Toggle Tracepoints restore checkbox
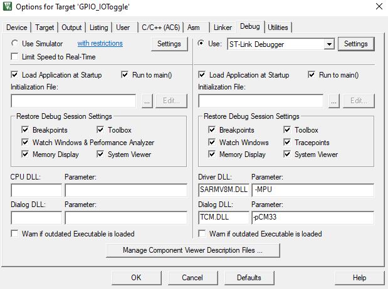The width and height of the screenshot is (388, 289). coord(287,142)
